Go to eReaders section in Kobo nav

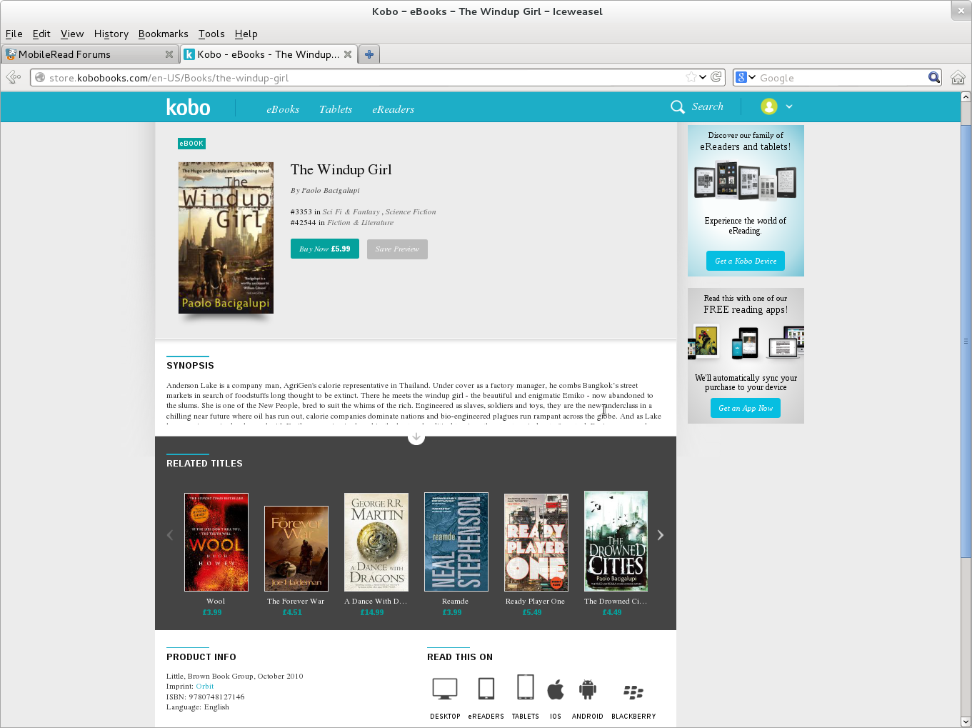(x=394, y=109)
